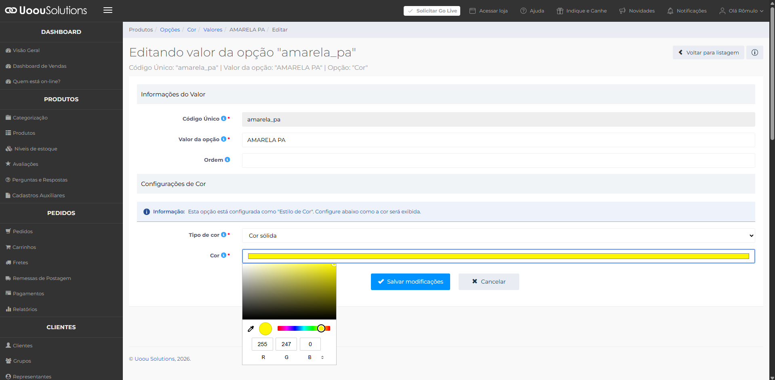775x380 pixels.
Task: Click the G value field showing 247
Action: coord(286,344)
